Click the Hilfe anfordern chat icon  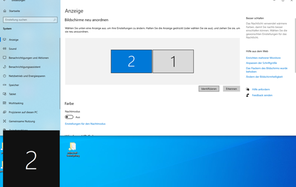(248, 89)
